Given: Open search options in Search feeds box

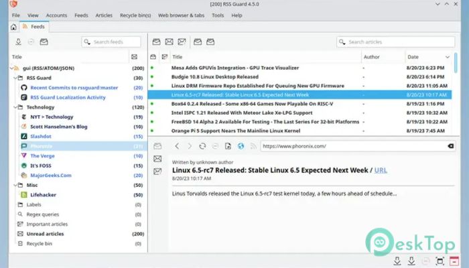Looking at the screenshot, I should 87,42.
